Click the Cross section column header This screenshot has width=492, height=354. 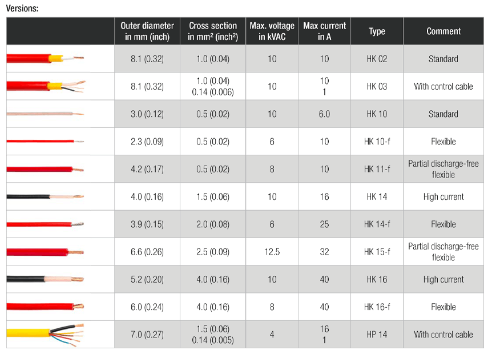coord(213,31)
